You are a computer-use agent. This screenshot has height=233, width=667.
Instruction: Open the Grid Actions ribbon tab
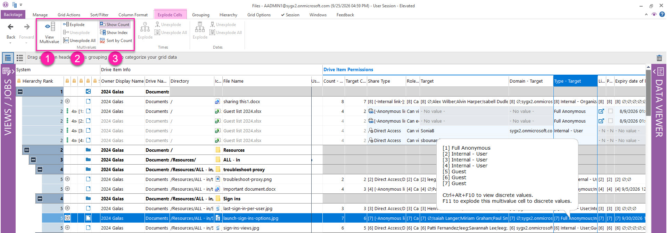pyautogui.click(x=69, y=15)
